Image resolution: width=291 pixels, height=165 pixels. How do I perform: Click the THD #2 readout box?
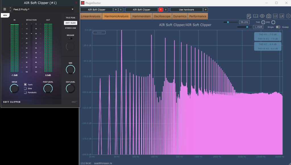click(268, 46)
